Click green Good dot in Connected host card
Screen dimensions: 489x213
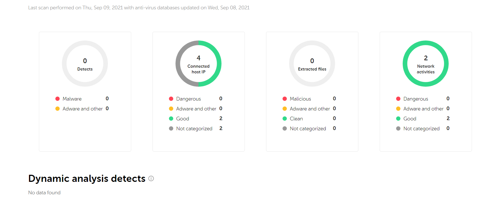[x=171, y=119]
